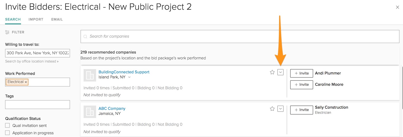Close the Invite Bidders dialog
The width and height of the screenshot is (403, 137).
click(x=397, y=7)
